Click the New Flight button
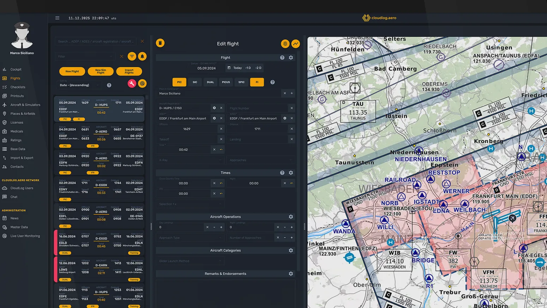The height and width of the screenshot is (308, 547). [72, 71]
